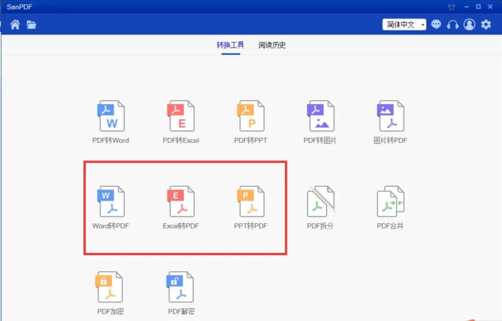Image resolution: width=502 pixels, height=321 pixels.
Task: Start the Excel转PDF converter icon
Action: click(181, 201)
